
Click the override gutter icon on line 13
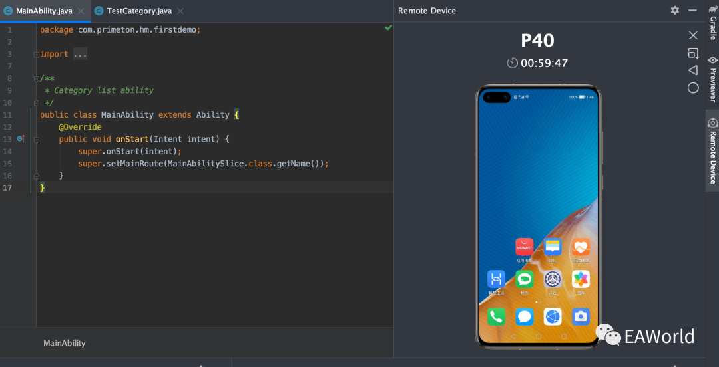click(21, 138)
